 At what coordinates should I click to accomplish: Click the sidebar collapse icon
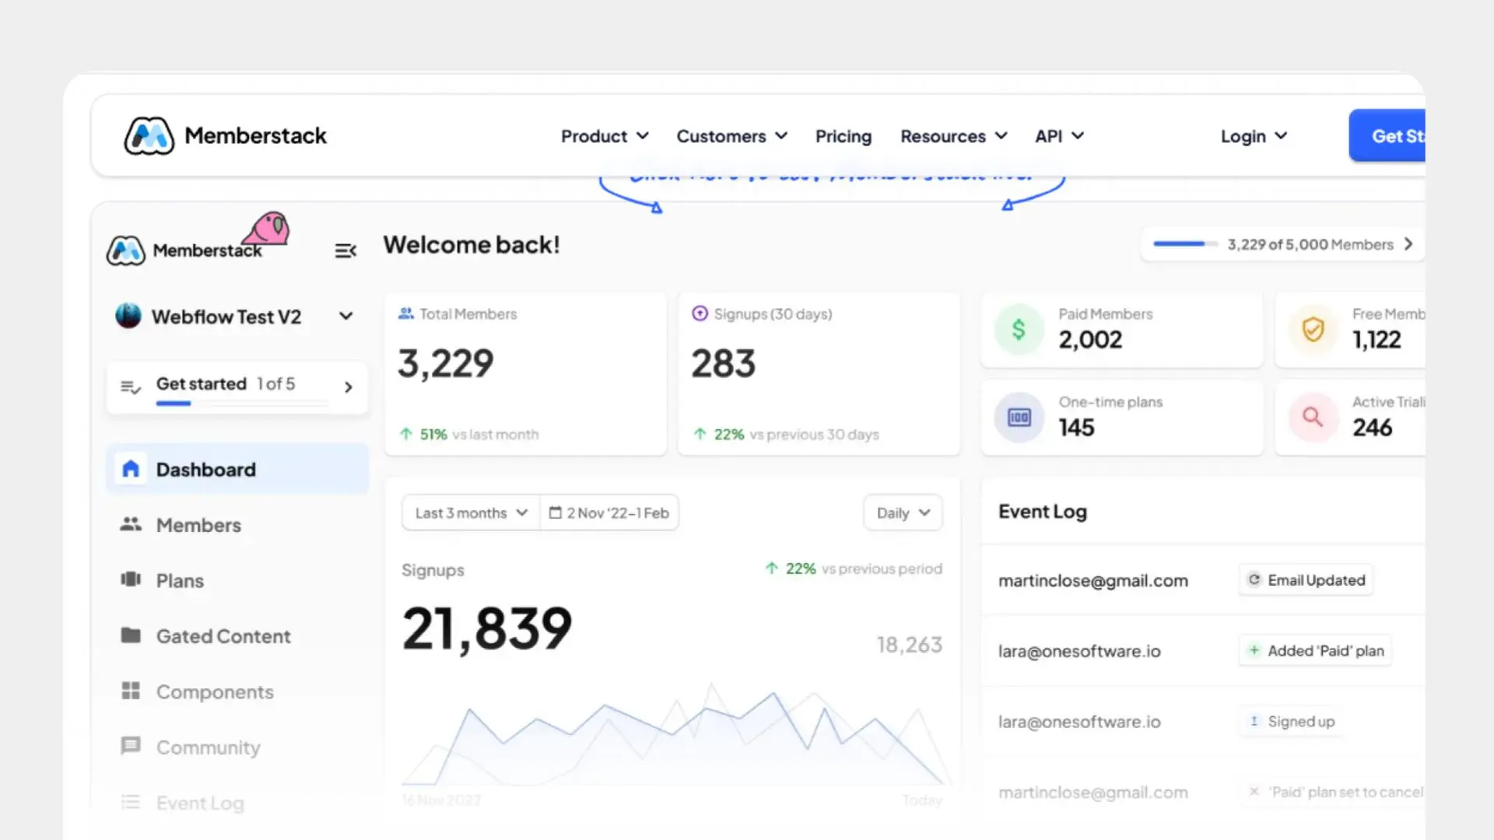(345, 250)
